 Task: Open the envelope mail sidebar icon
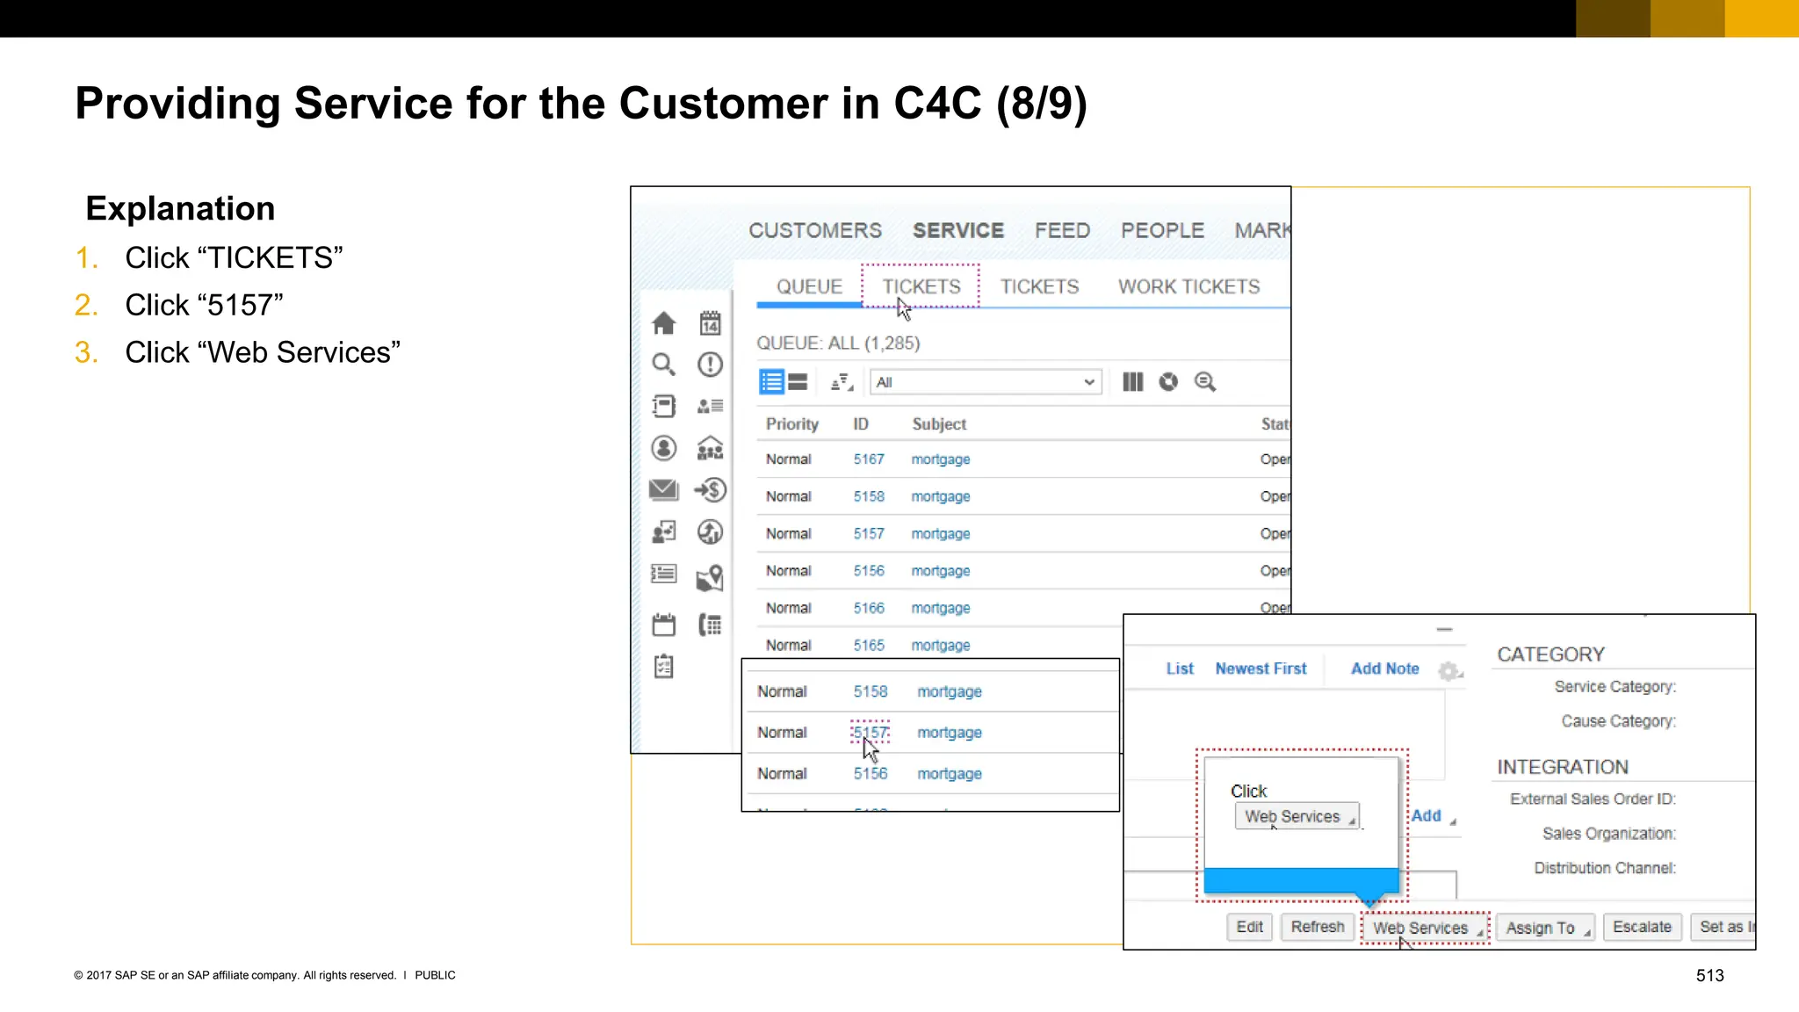click(x=664, y=489)
